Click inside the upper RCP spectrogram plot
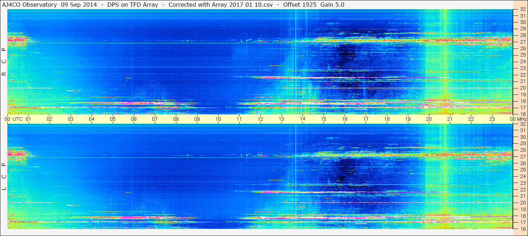This screenshot has height=236, width=528. [x=260, y=62]
